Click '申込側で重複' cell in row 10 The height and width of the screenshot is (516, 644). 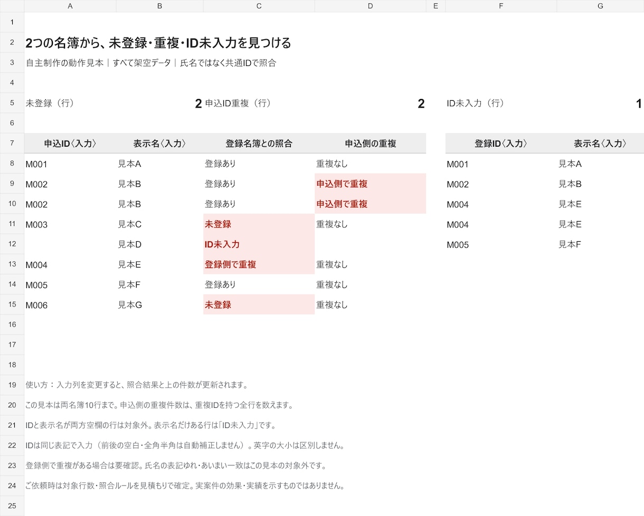[370, 204]
